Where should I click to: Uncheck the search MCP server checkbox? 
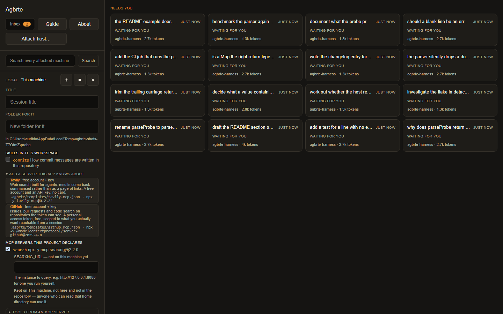point(8,249)
